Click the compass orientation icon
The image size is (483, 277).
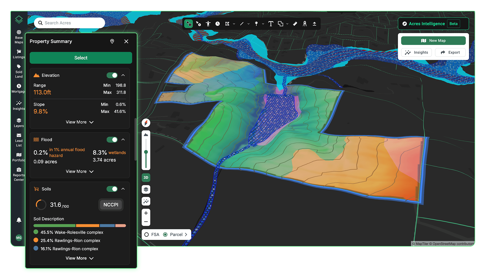click(x=146, y=123)
